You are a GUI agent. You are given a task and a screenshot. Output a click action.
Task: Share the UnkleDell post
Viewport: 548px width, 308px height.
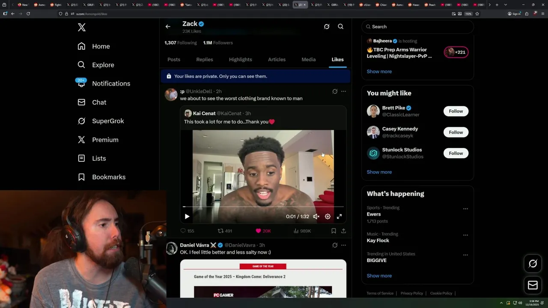coord(343,231)
